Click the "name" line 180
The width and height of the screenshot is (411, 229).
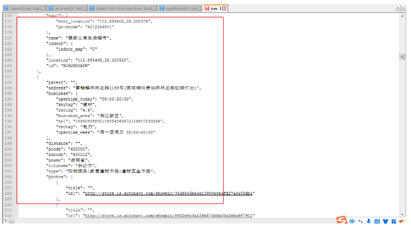coord(79,38)
